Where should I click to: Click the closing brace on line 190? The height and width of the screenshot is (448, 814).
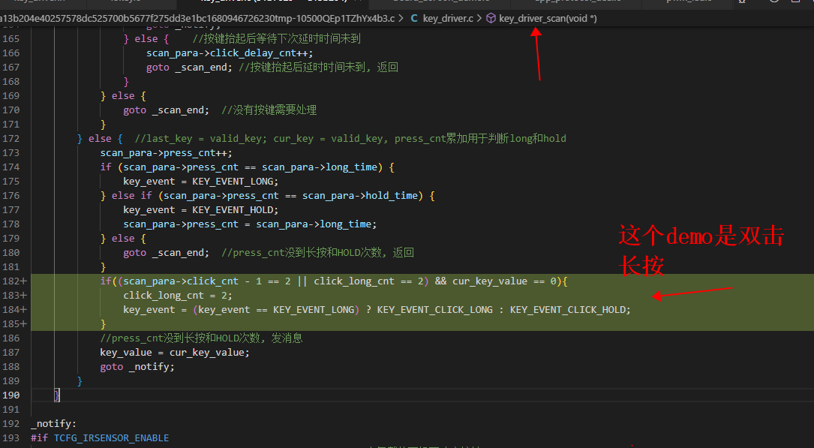(x=56, y=395)
